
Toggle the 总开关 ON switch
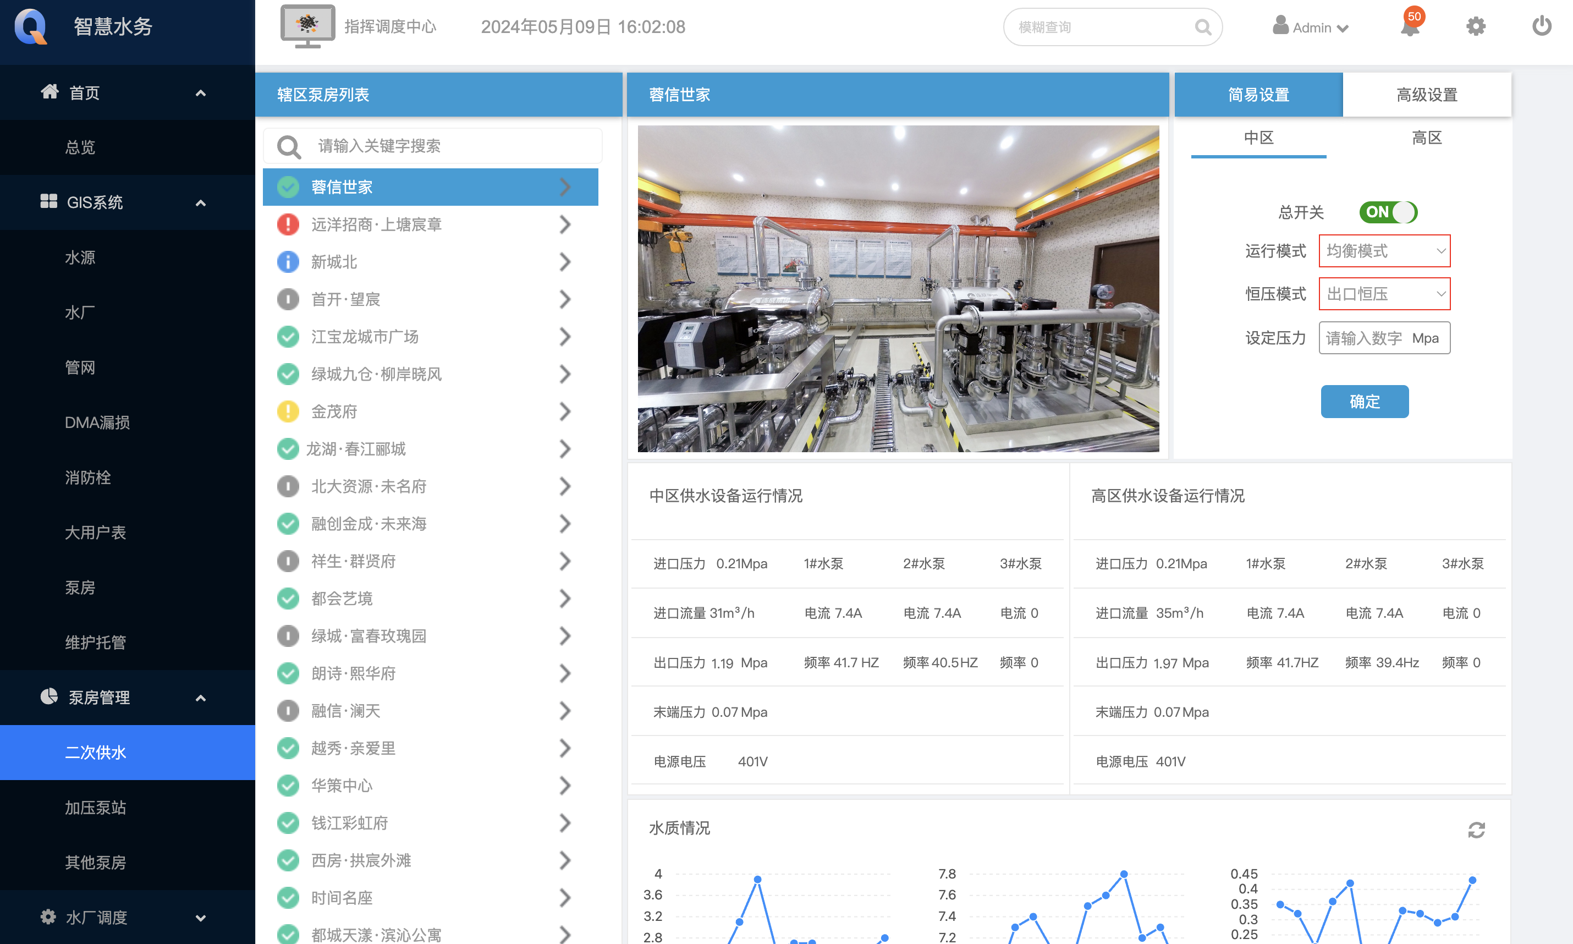1388,212
